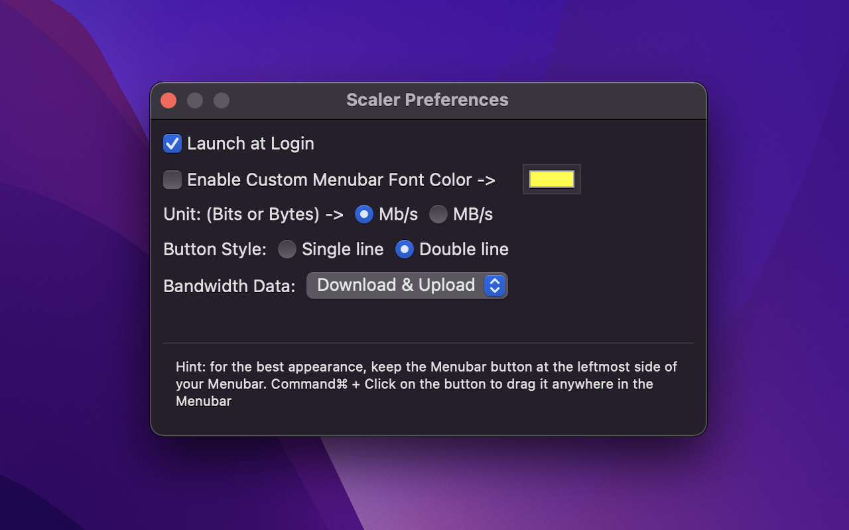Click the gray zoom traffic light icon
Viewport: 849px width, 530px height.
[x=221, y=100]
